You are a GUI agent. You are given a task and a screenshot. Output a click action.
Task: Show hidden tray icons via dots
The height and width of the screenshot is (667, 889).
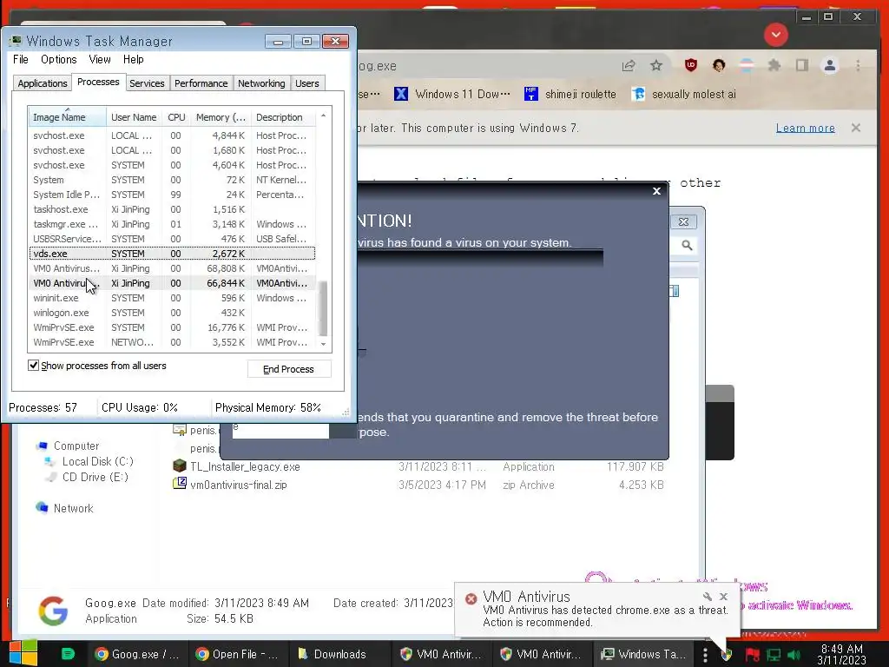[705, 655]
